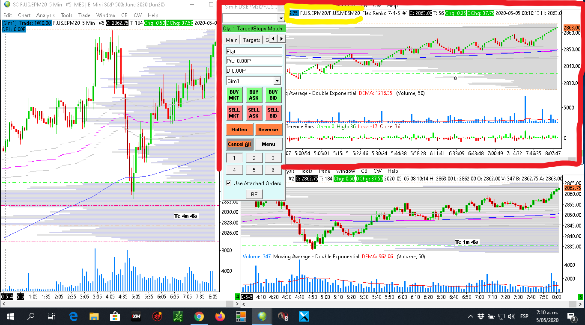Launch Firefox from the taskbar
Image resolution: width=585 pixels, height=325 pixels.
pos(220,316)
